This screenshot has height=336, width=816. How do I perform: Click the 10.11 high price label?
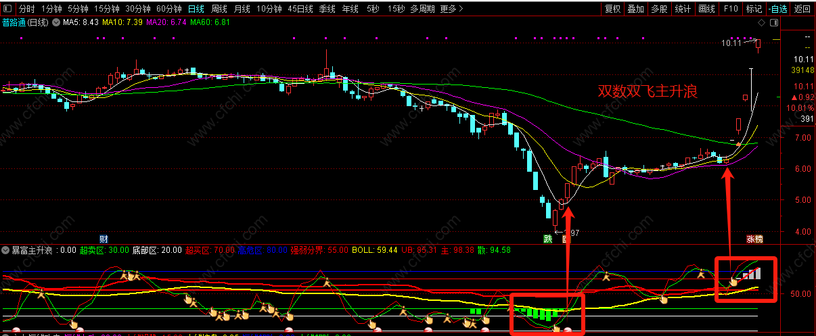731,43
